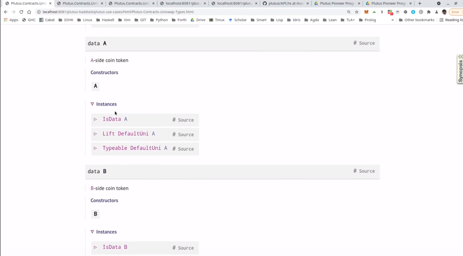Open the Extensions puzzle icon
Image resolution: width=463 pixels, height=256 pixels.
428,12
